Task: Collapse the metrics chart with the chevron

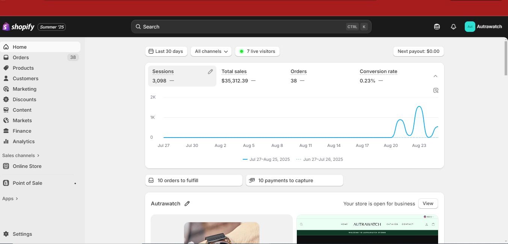Action: coord(435,76)
